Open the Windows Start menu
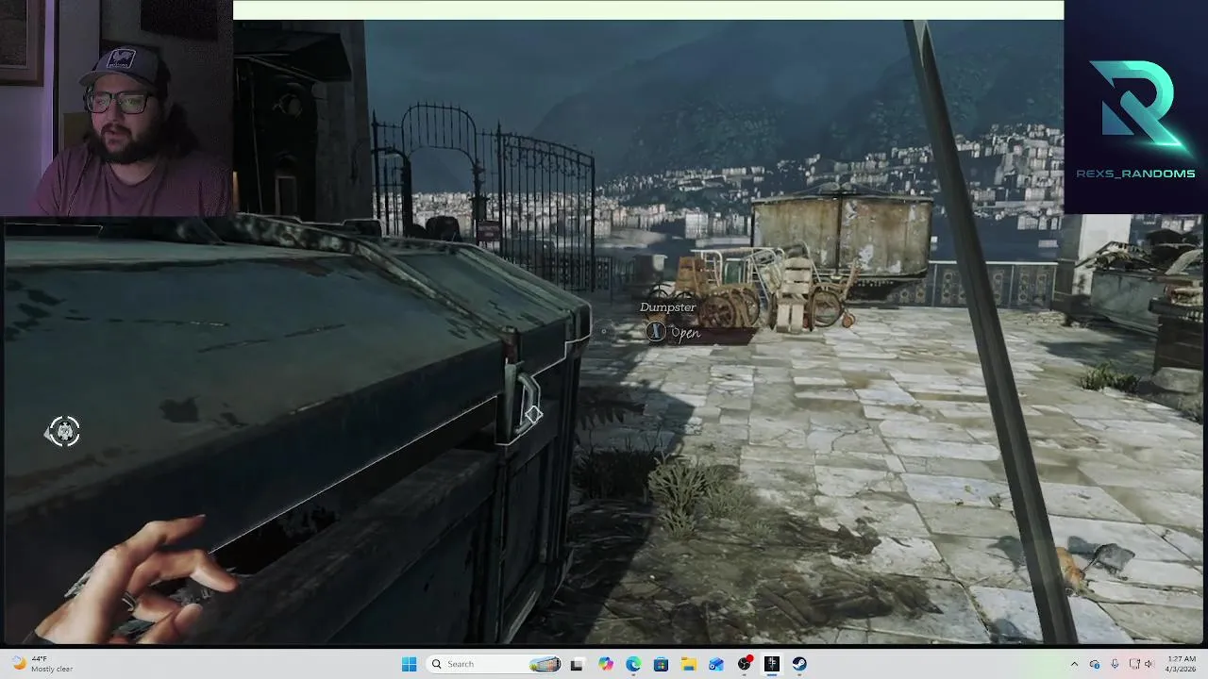This screenshot has height=679, width=1208. (409, 664)
